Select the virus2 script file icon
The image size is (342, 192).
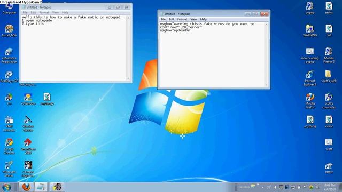[329, 122]
